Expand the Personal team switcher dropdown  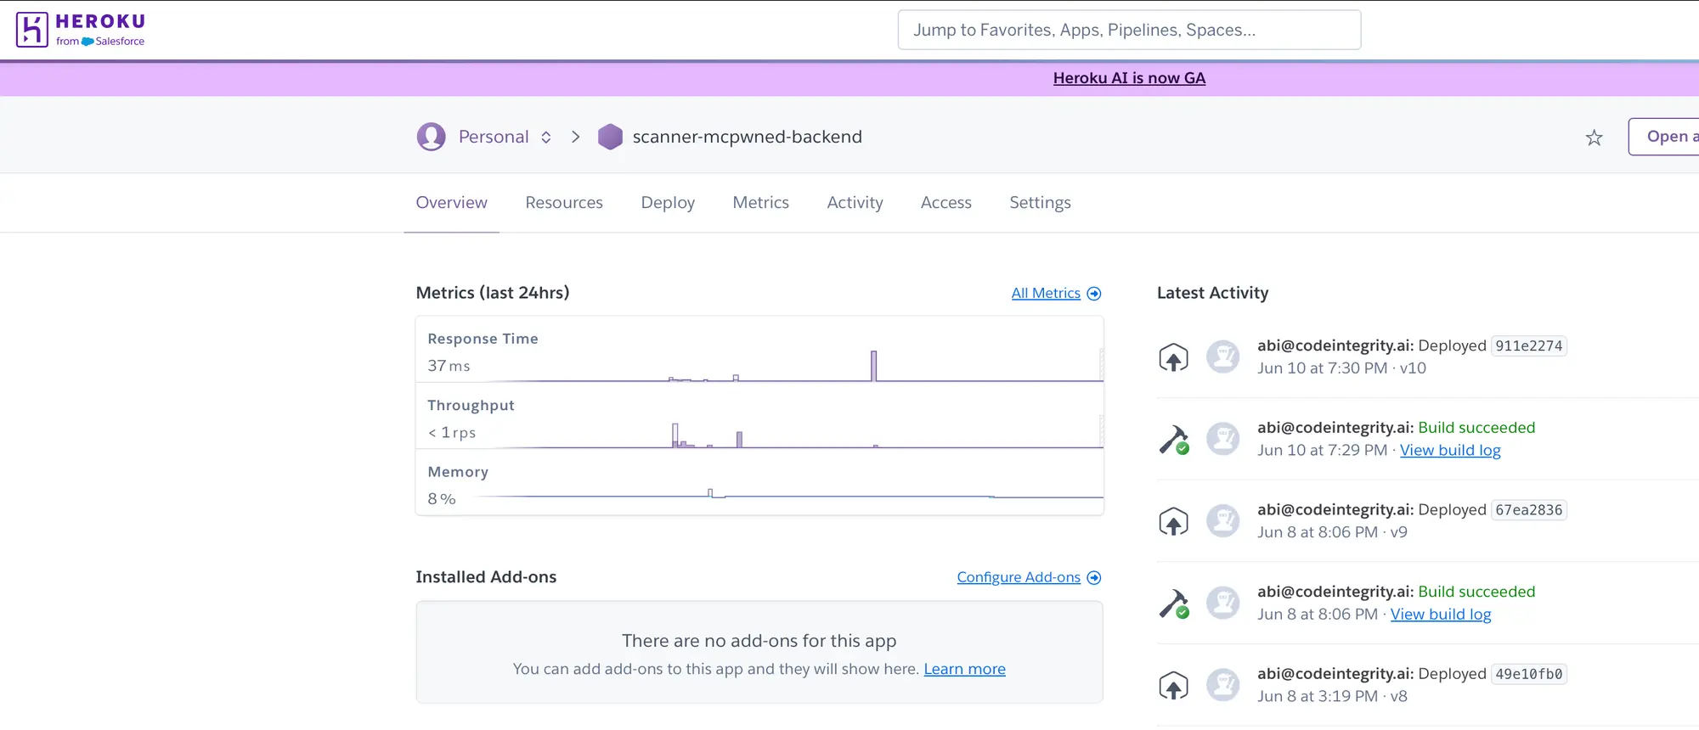click(546, 138)
